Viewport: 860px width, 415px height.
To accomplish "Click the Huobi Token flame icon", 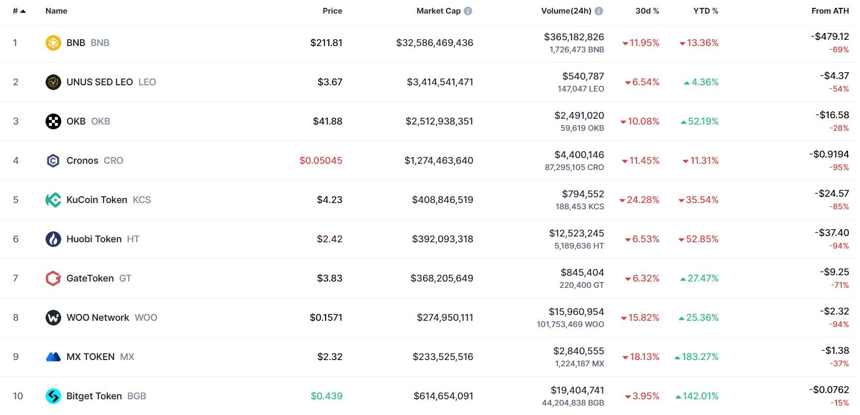I will click(53, 239).
